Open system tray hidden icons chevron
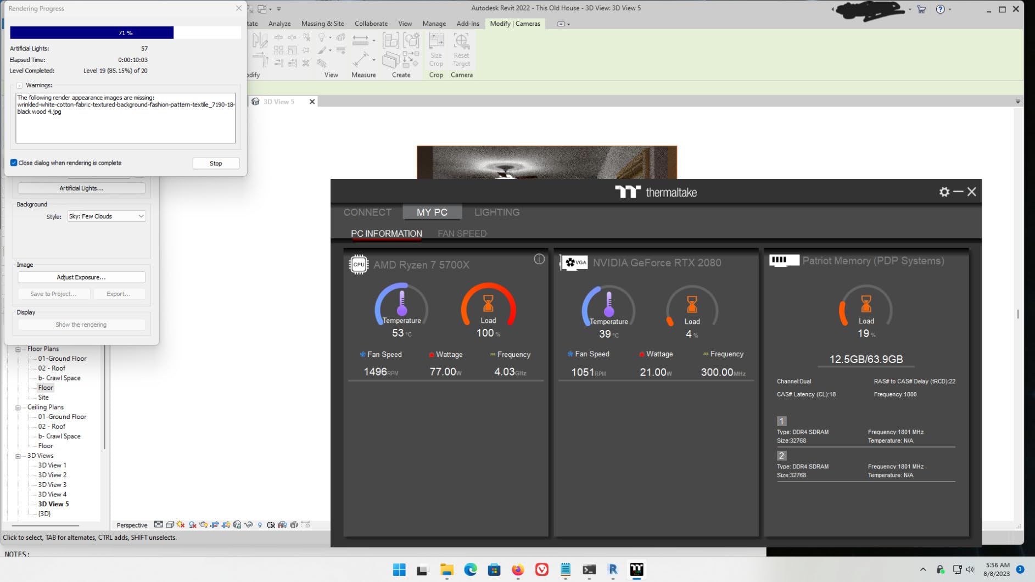Viewport: 1035px width, 582px height. point(922,569)
